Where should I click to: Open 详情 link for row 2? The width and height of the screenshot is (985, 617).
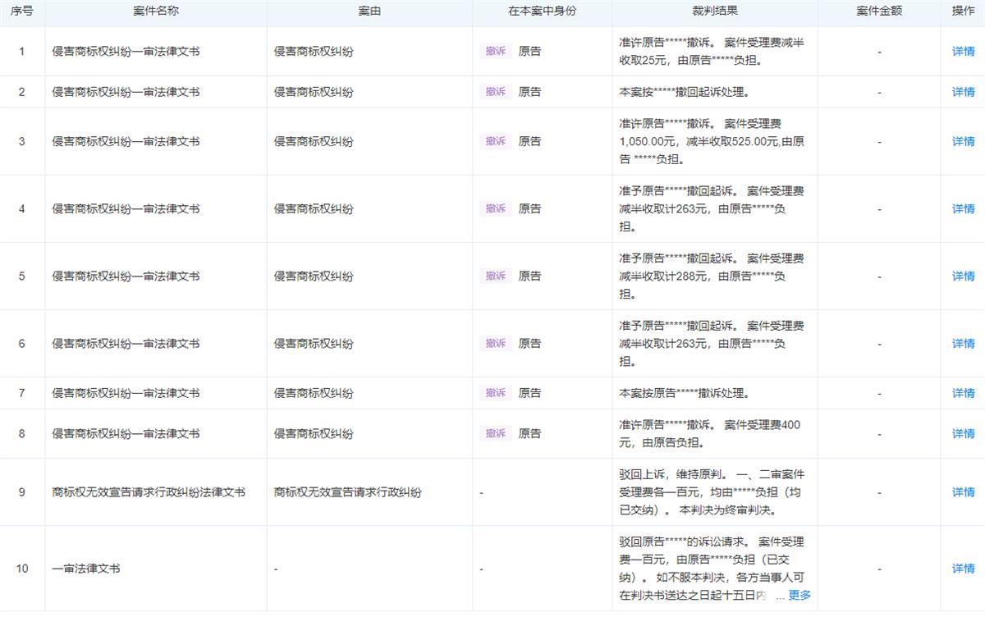[x=963, y=92]
